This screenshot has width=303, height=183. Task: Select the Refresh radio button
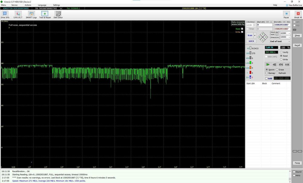point(277,73)
